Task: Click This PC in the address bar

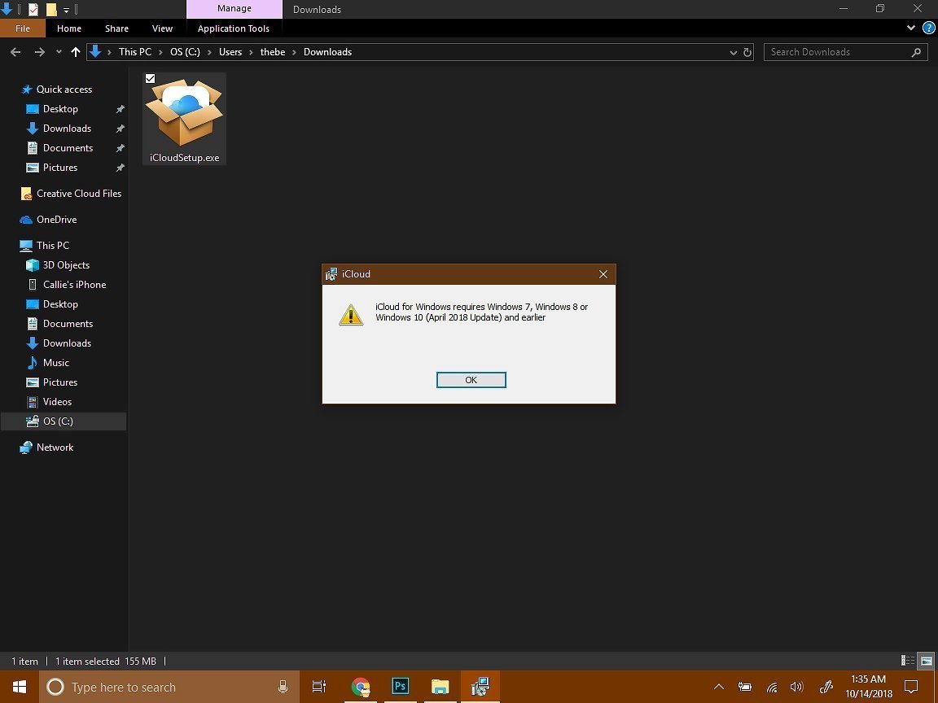Action: 134,52
